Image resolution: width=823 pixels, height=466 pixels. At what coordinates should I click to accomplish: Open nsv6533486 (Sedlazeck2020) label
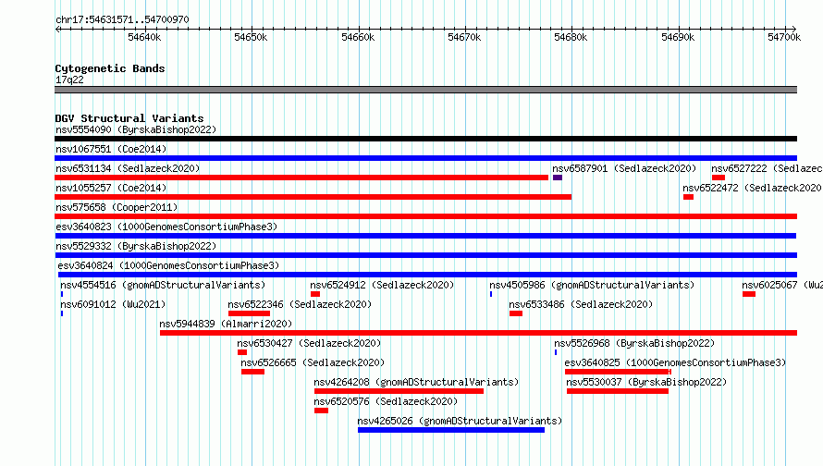(581, 304)
